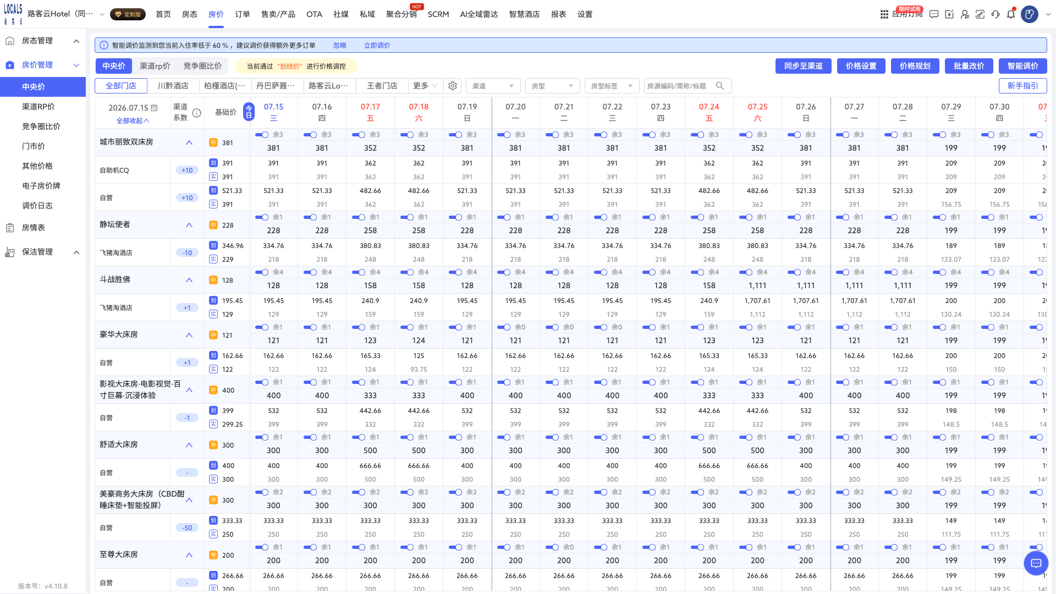1056x594 pixels.
Task: Click 同步至渠道 button
Action: pos(804,66)
